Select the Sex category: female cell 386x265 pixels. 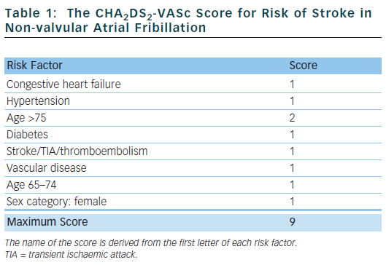(57, 202)
